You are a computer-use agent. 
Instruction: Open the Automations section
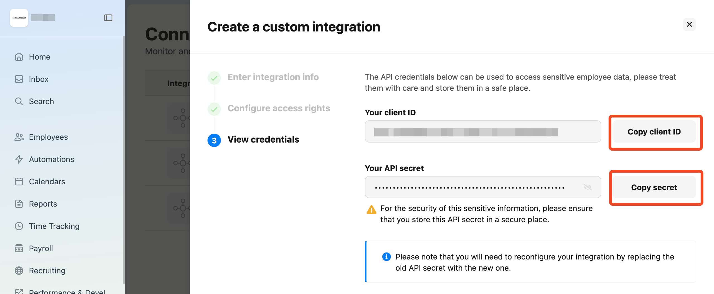coord(52,159)
